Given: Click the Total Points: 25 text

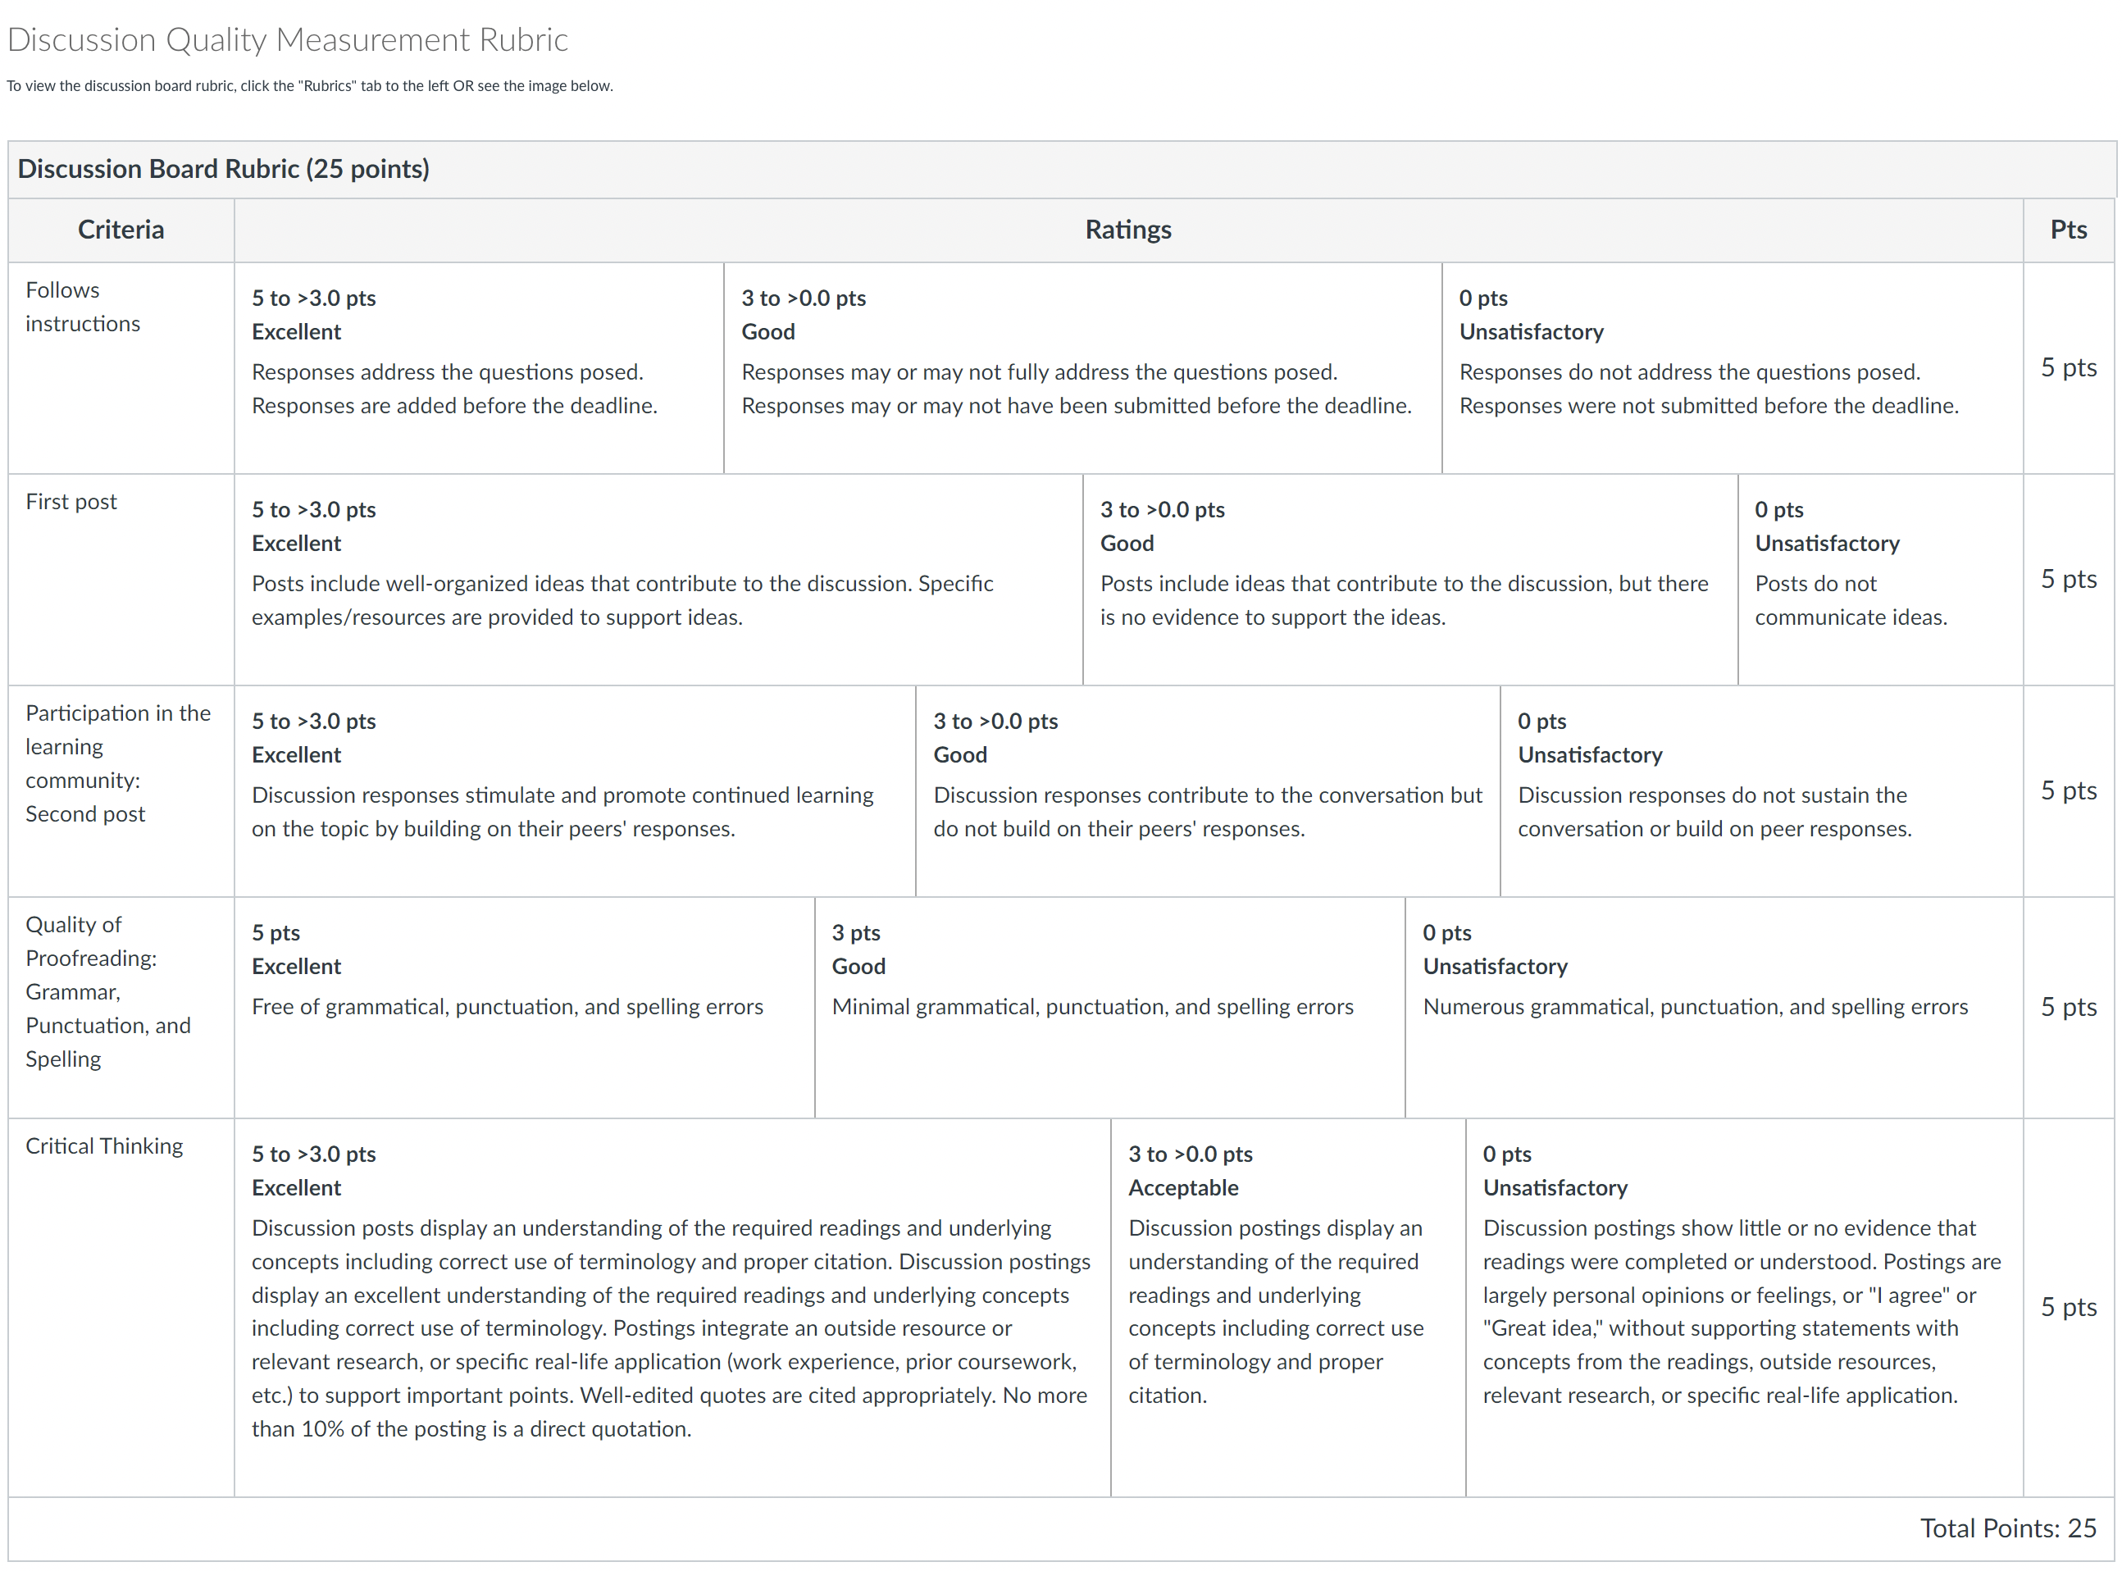Looking at the screenshot, I should [2007, 1528].
